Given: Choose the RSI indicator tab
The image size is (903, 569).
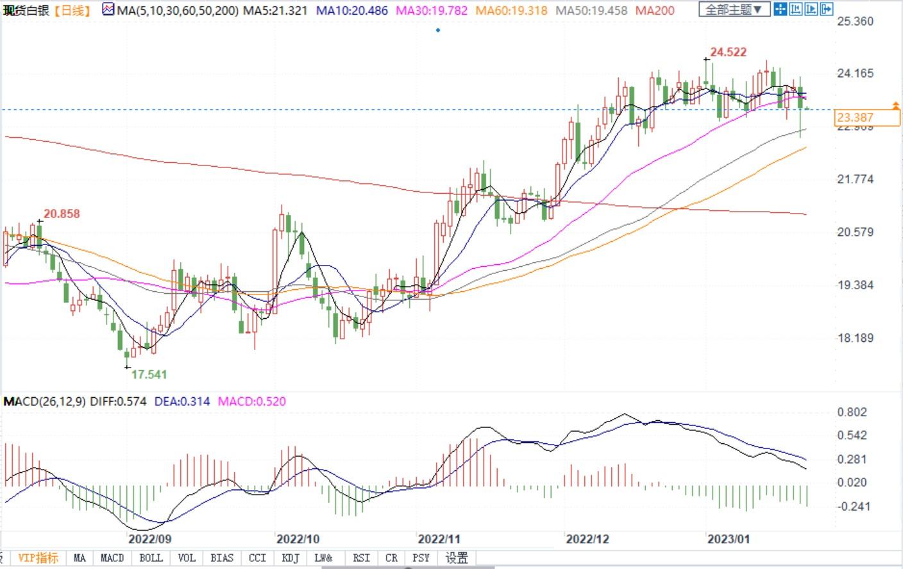Looking at the screenshot, I should click(x=361, y=558).
